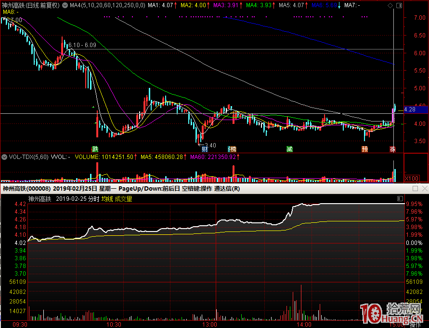Image resolution: width=429 pixels, height=328 pixels.
Task: Maximize the 神州高铁(000008) intraday window
Action: (x=415, y=189)
